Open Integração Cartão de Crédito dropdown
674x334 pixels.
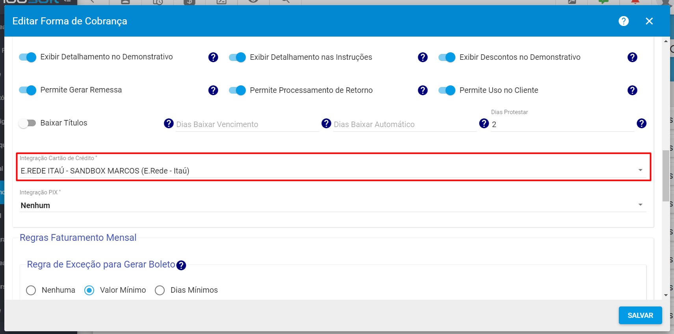tap(333, 171)
